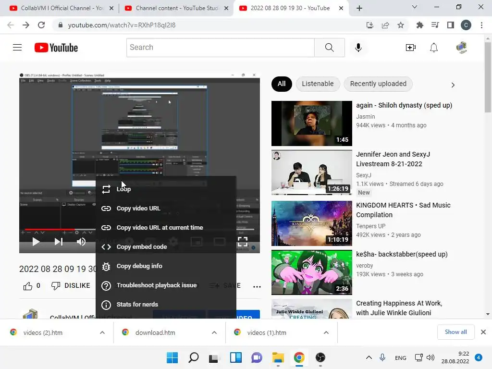Viewport: 492px width, 369px height.
Task: Switch to CollabVM Official Channel tab
Action: (62, 8)
